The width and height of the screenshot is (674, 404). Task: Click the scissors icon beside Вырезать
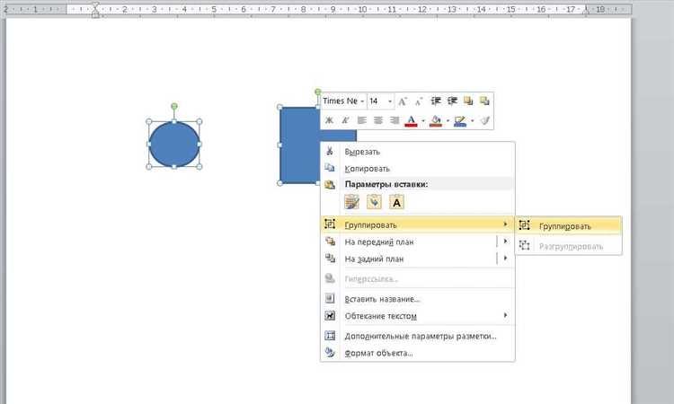pos(330,151)
